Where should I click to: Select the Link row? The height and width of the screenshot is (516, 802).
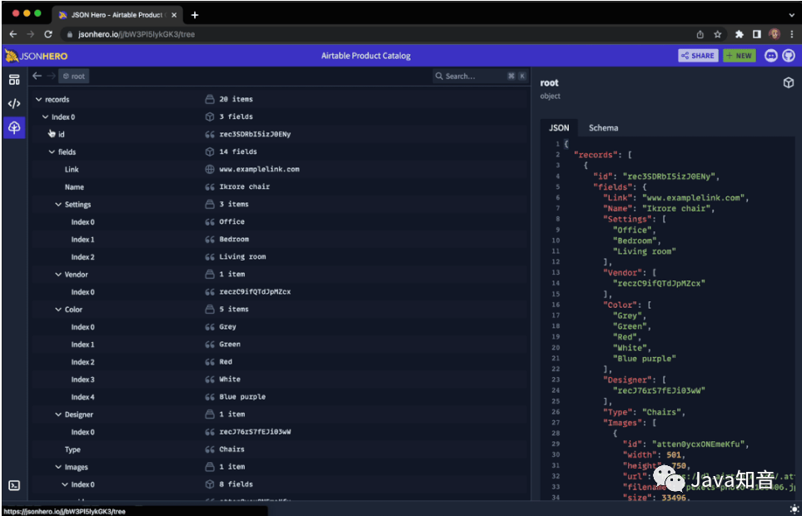point(279,169)
